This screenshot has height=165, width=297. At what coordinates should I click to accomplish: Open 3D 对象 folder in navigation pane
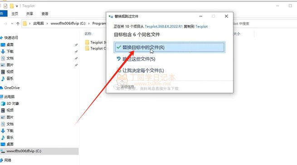tap(13, 103)
